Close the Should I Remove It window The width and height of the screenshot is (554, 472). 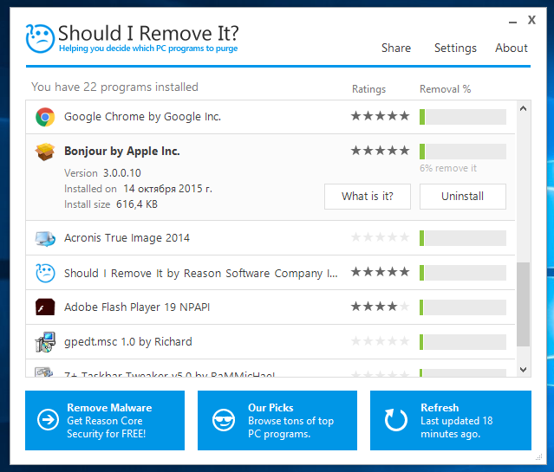531,20
